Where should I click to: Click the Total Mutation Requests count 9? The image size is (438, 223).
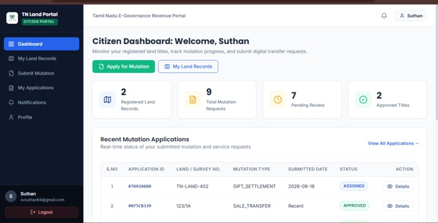(x=209, y=92)
